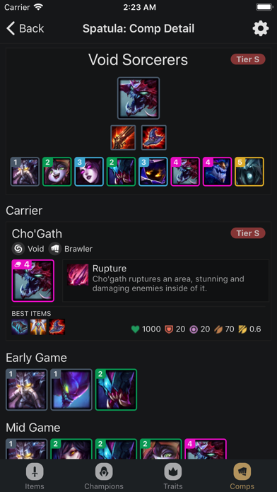Select the flaming blade item icon below the carrier
Screen dimensions: 277x492
point(123,138)
